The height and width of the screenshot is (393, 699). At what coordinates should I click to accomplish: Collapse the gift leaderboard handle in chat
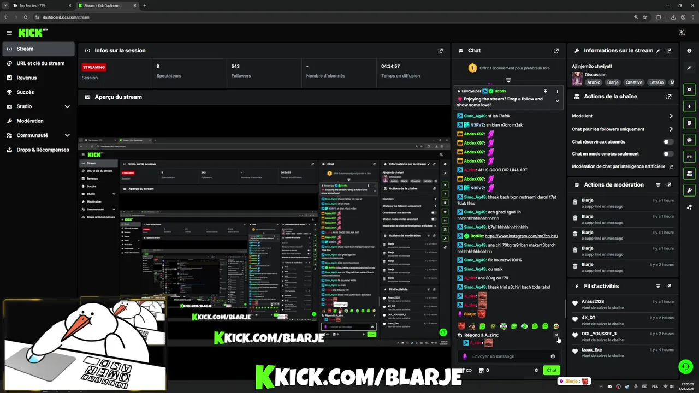[x=508, y=80]
